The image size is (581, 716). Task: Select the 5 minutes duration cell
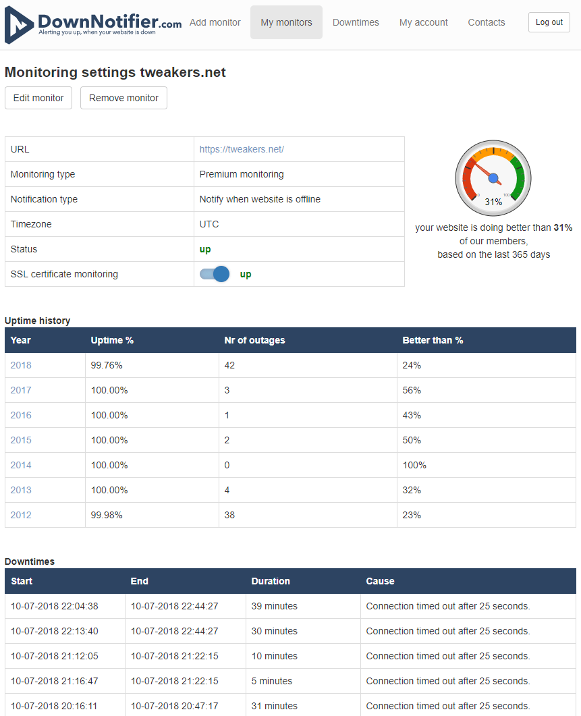pyautogui.click(x=303, y=682)
